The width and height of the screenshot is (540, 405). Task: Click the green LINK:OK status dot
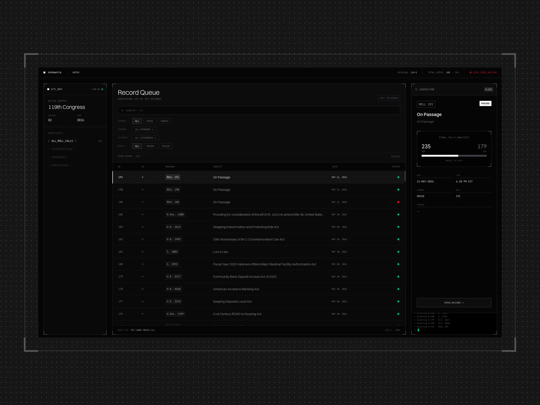102,89
